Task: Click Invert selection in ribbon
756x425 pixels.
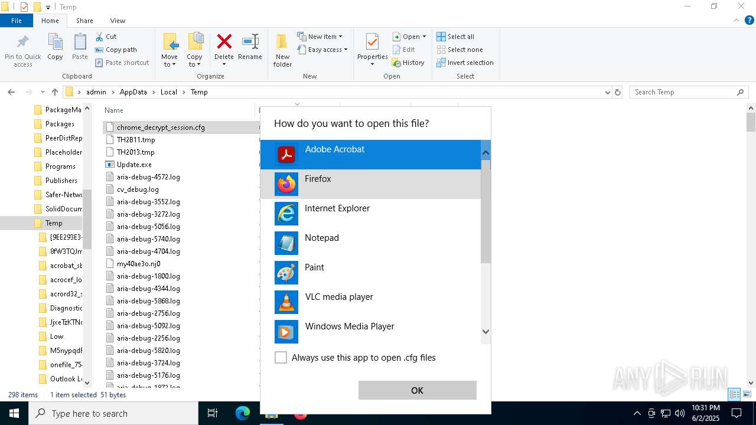Action: point(465,63)
